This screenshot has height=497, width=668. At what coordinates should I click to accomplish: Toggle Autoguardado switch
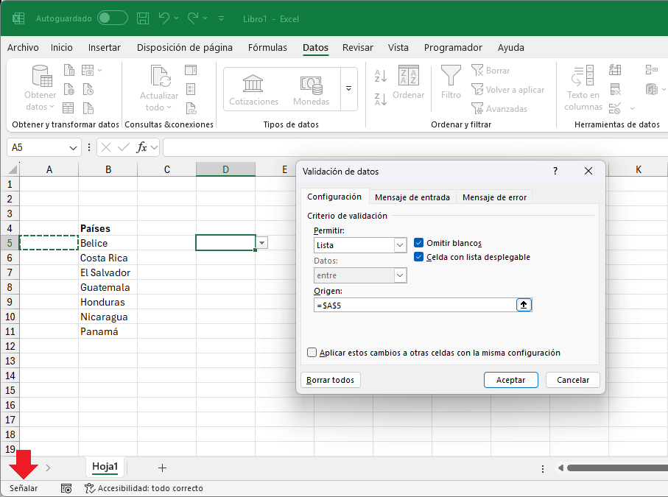click(x=113, y=18)
